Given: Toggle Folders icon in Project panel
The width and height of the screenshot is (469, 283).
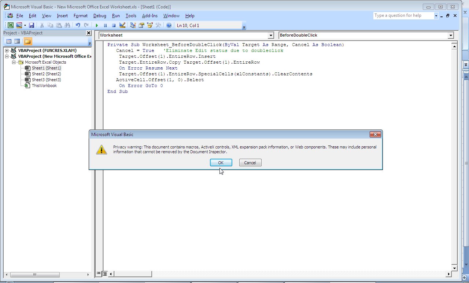Looking at the screenshot, I should (x=28, y=41).
